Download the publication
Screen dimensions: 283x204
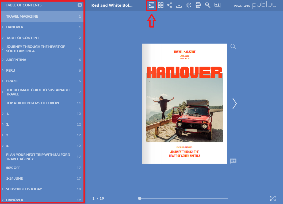coord(179,5)
